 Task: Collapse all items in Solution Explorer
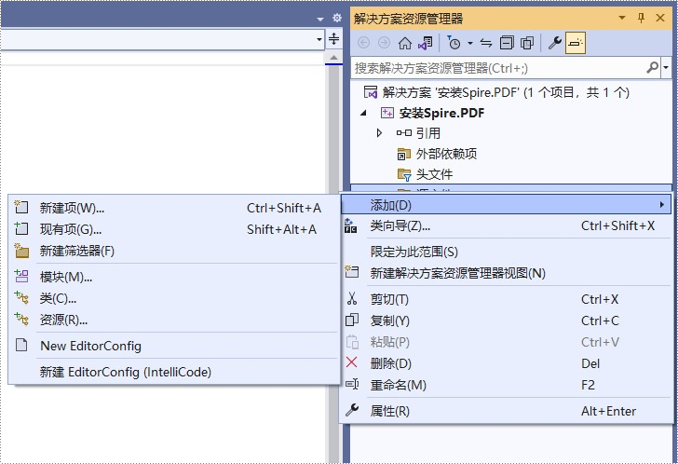pos(507,43)
